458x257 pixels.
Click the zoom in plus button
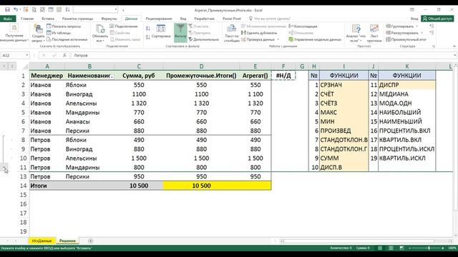pyautogui.click(x=443, y=248)
